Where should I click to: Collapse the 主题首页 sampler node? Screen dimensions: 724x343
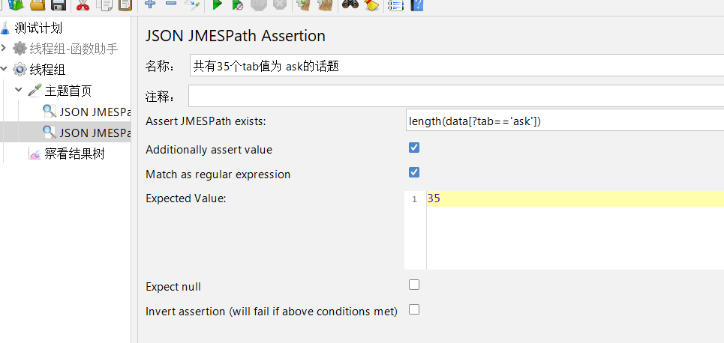19,90
